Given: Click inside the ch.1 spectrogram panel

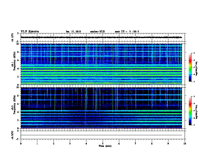Looking at the screenshot, I should [x=101, y=64].
